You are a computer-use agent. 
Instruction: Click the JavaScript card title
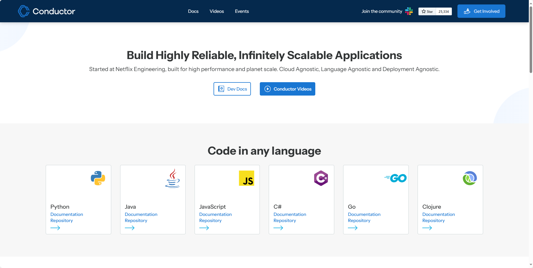[x=212, y=207]
